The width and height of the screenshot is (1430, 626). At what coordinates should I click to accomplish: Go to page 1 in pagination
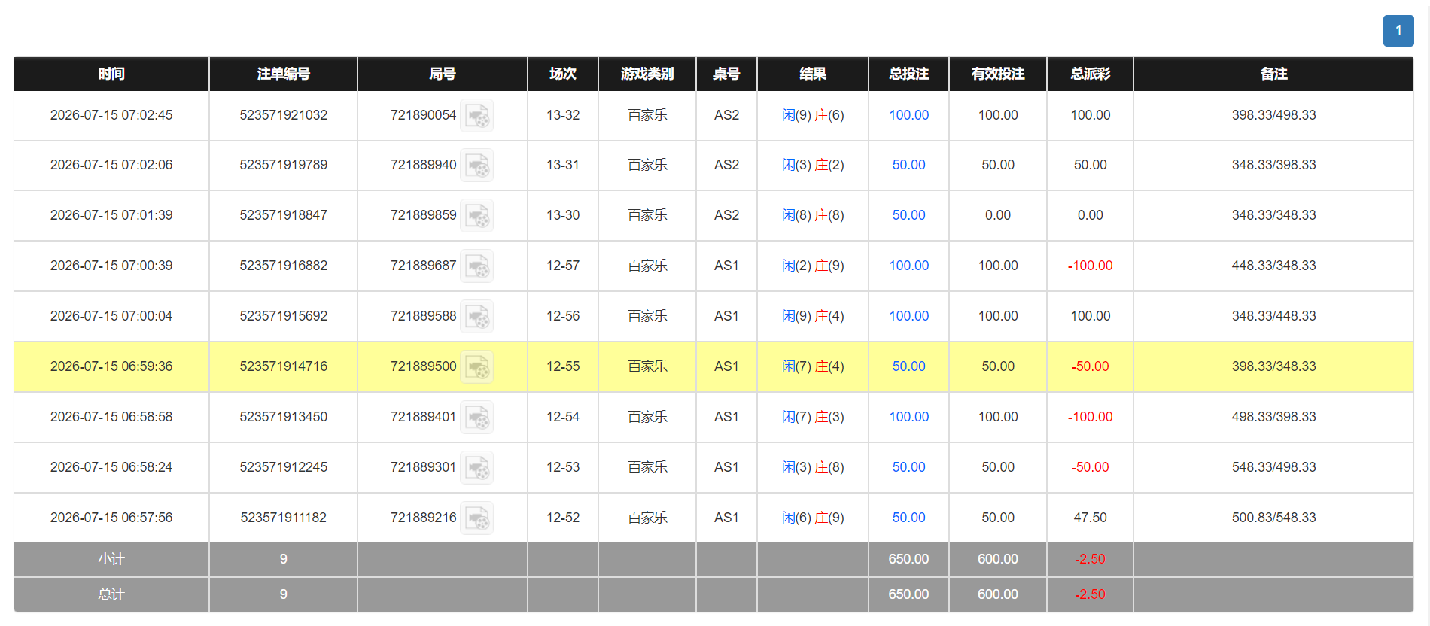1398,31
